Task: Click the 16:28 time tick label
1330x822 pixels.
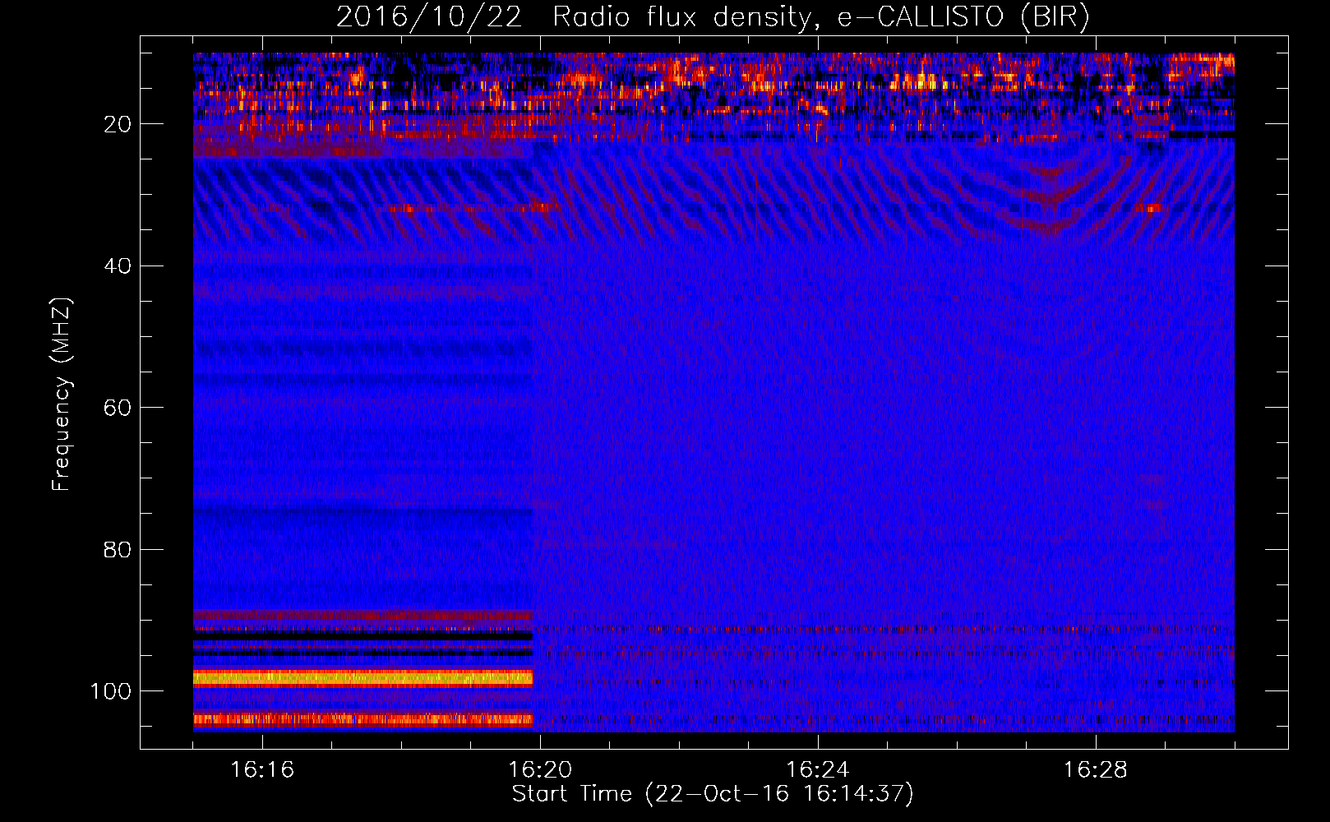Action: click(1096, 769)
